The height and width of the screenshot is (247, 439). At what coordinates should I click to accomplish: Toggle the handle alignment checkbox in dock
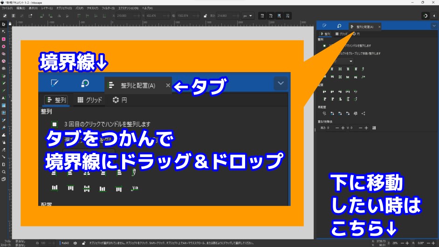click(324, 46)
